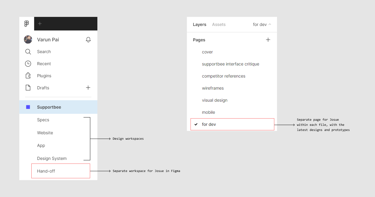Open the Specs project
375x197 pixels.
(43, 120)
